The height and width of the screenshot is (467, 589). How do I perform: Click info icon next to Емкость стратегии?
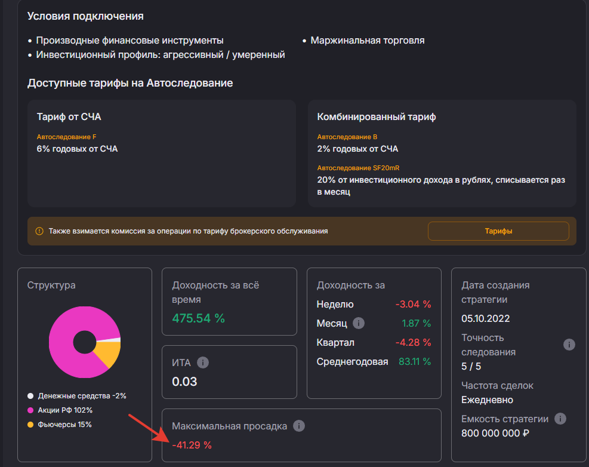[x=560, y=419]
